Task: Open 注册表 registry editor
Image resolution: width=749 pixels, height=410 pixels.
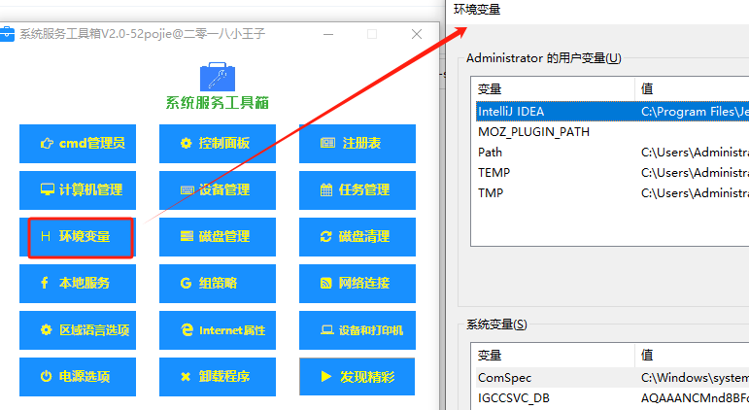Action: point(357,144)
